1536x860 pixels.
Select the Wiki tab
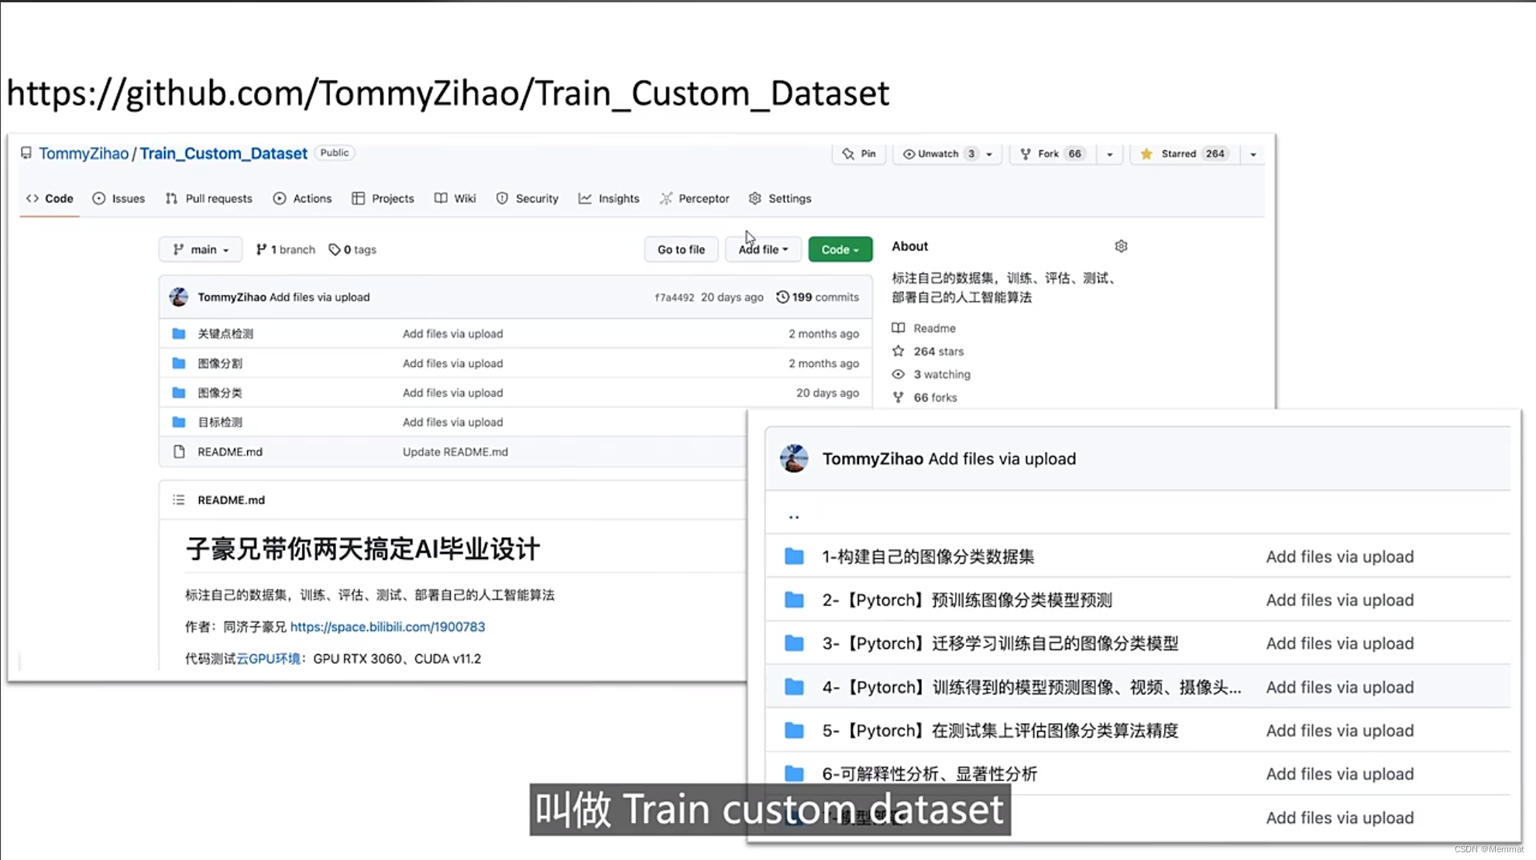tap(464, 198)
